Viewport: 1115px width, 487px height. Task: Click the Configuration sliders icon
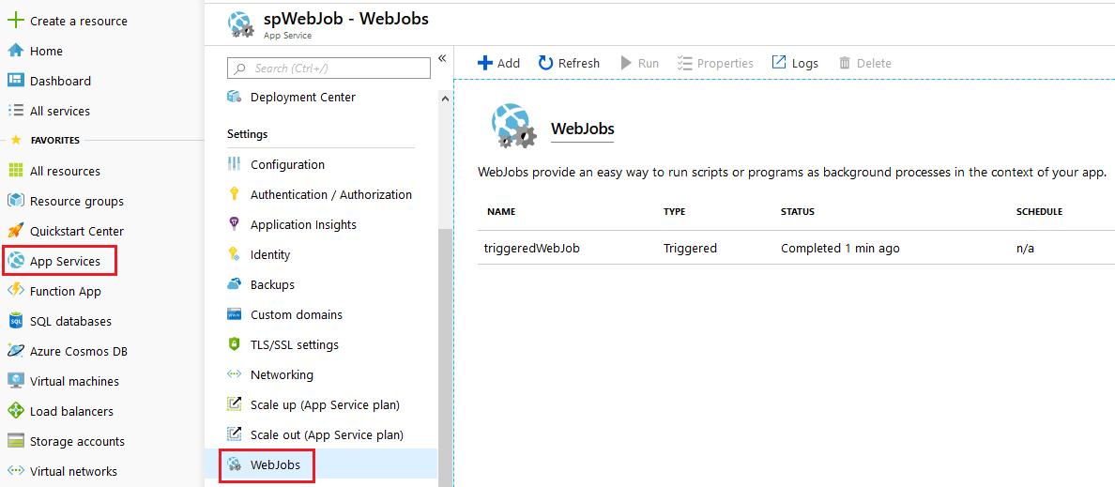[234, 164]
